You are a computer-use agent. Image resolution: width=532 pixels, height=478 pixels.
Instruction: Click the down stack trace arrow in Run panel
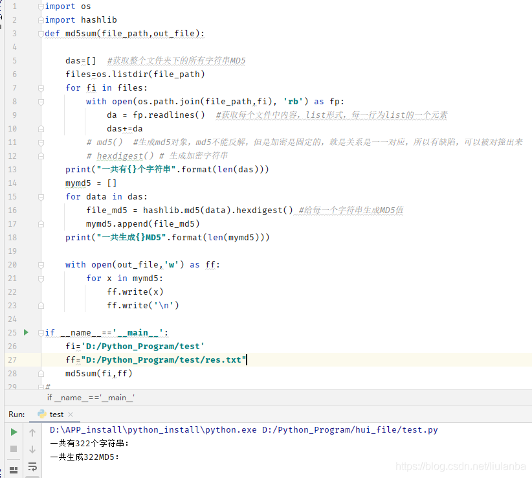click(32, 449)
